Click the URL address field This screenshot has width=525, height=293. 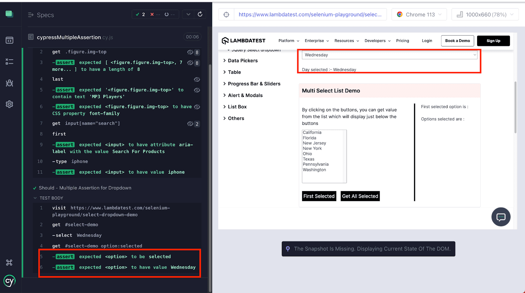[310, 14]
